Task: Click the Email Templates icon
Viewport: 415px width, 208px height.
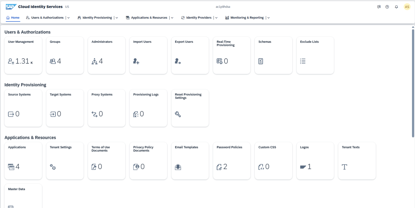Action: pyautogui.click(x=178, y=167)
